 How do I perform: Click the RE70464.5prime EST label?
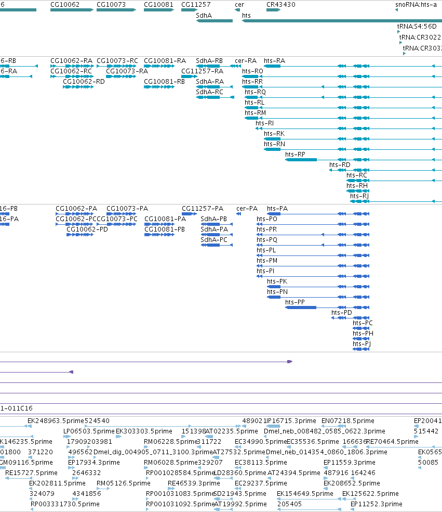tap(392, 442)
